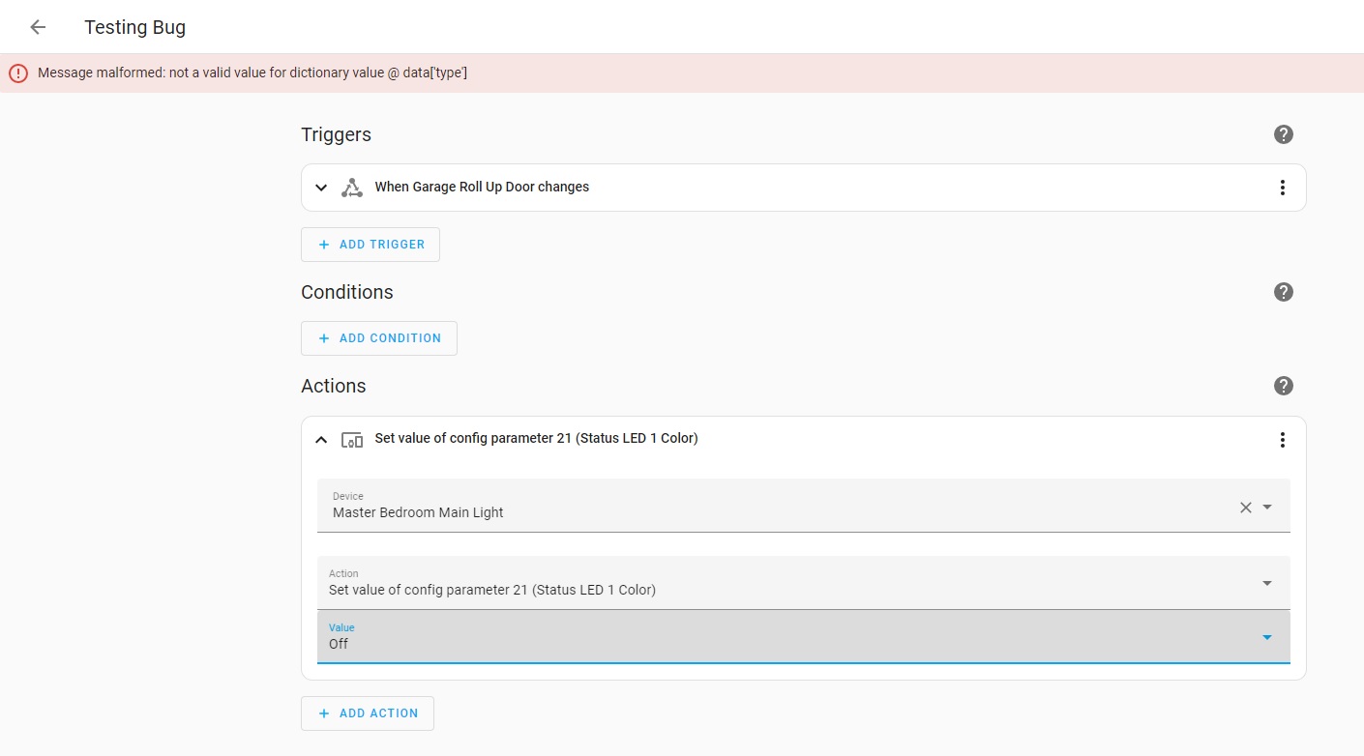The height and width of the screenshot is (756, 1364).
Task: Click the error alert icon in the message bar
Action: [18, 72]
